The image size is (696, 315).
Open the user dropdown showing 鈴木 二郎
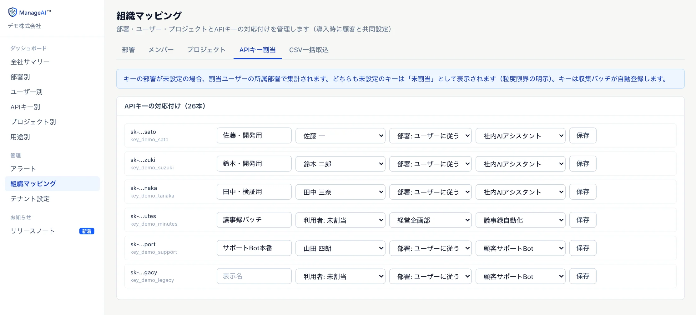point(340,164)
